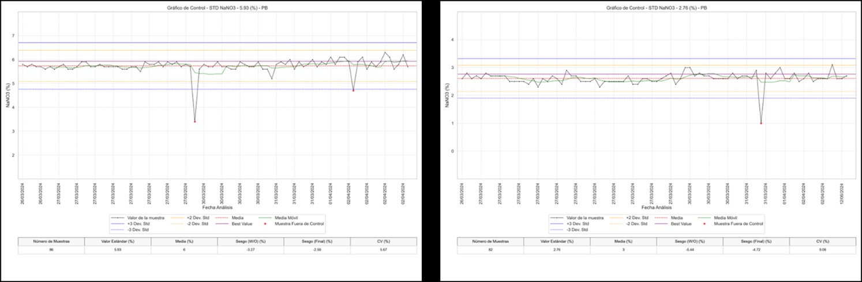Screen dimensions: 862x282
Task: Select 'Valor de la muestra' legend entry in right chart
Action: (x=577, y=218)
